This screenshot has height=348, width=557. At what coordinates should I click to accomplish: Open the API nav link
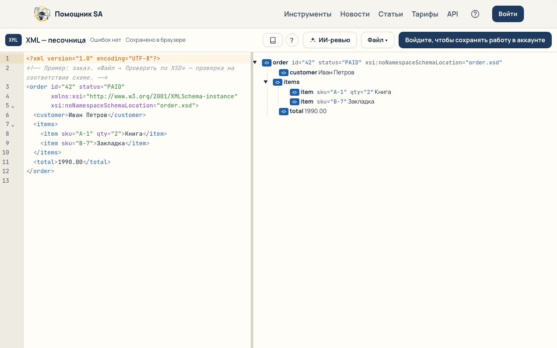click(x=453, y=14)
